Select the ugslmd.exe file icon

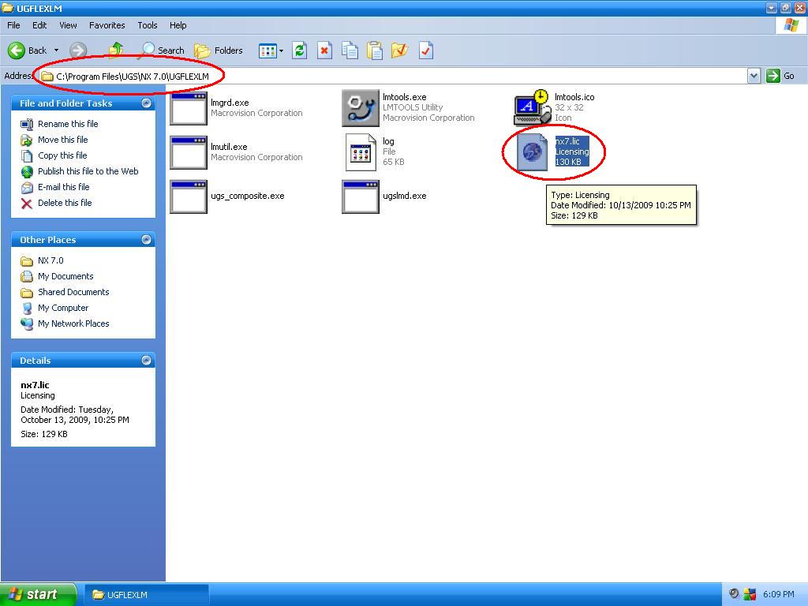tap(360, 196)
